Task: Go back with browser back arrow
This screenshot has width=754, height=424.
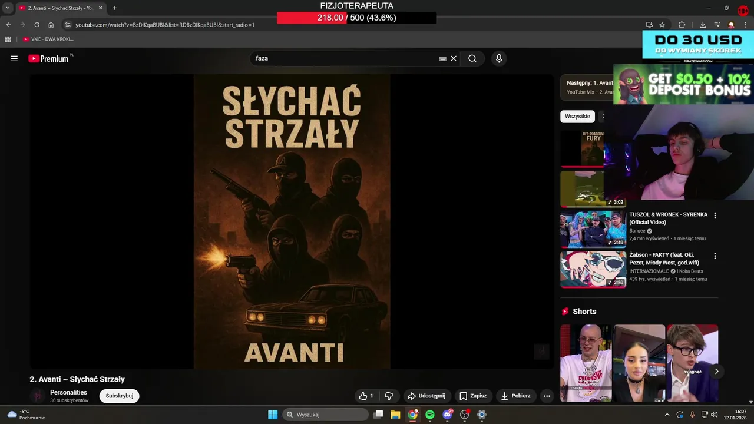Action: pyautogui.click(x=8, y=25)
